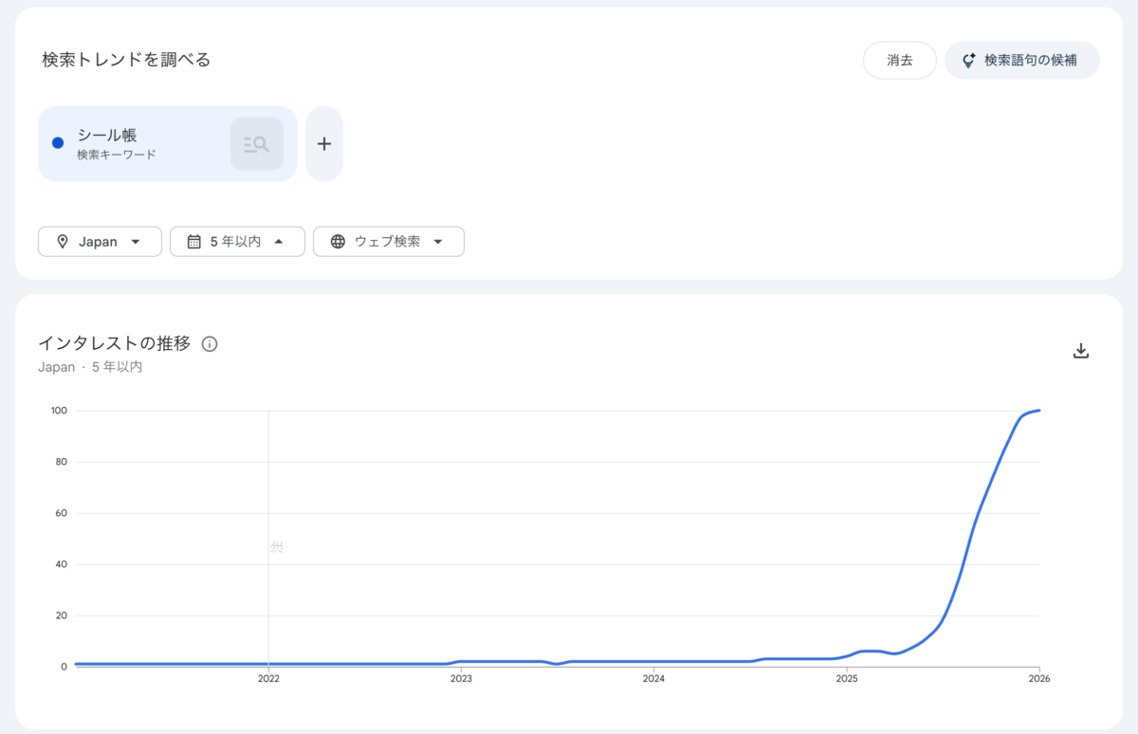Click the シール帳 search term text
This screenshot has height=734, width=1138.
107,136
